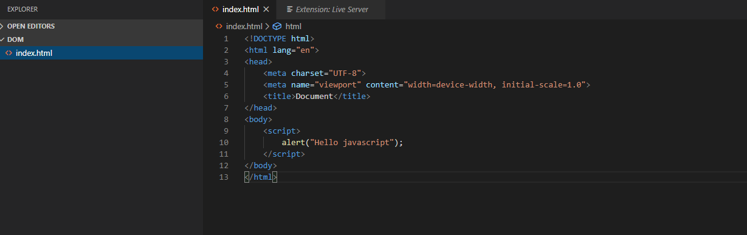The height and width of the screenshot is (235, 747).
Task: Click the HTML file icon on index.html tab
Action: point(215,9)
